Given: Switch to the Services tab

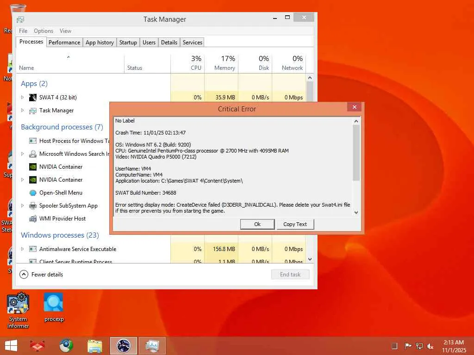Looking at the screenshot, I should pyautogui.click(x=193, y=43).
